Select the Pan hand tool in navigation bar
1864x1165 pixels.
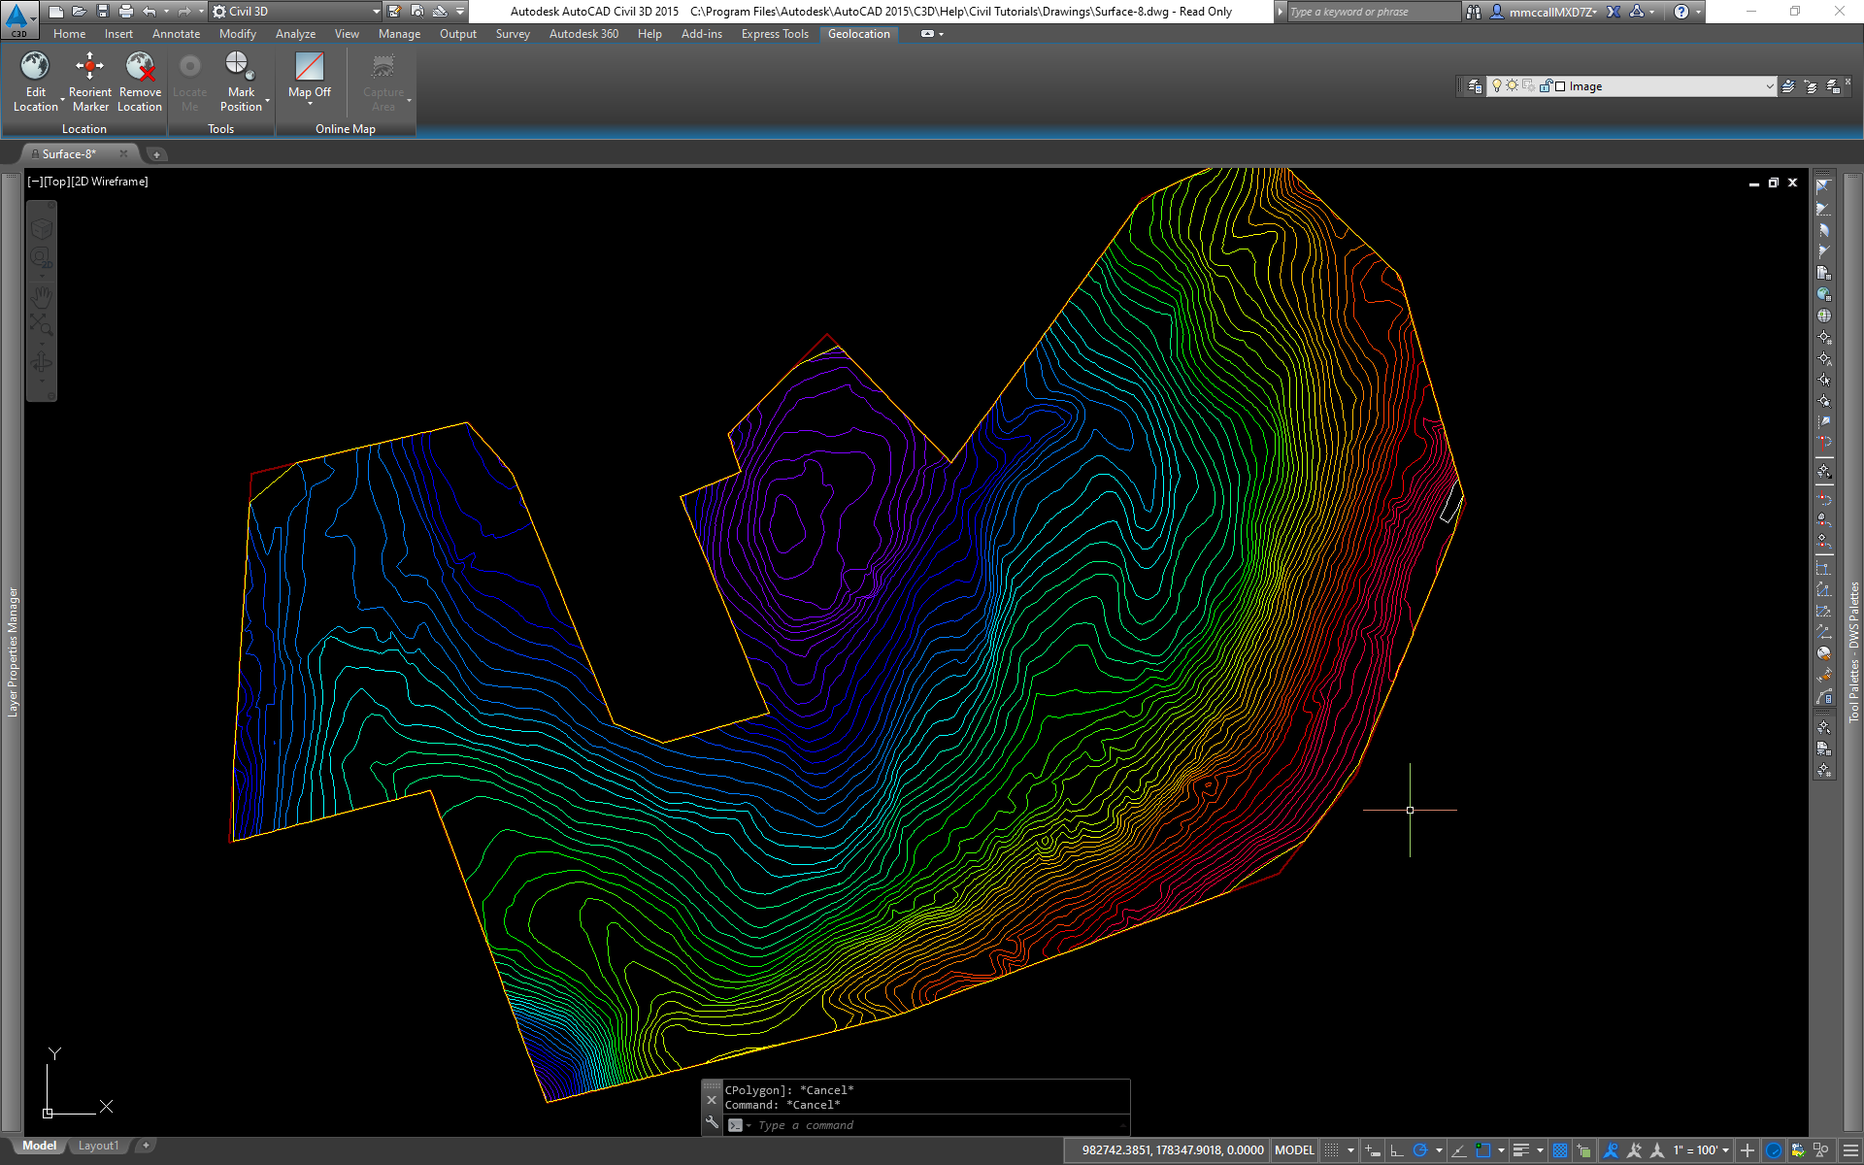coord(42,295)
